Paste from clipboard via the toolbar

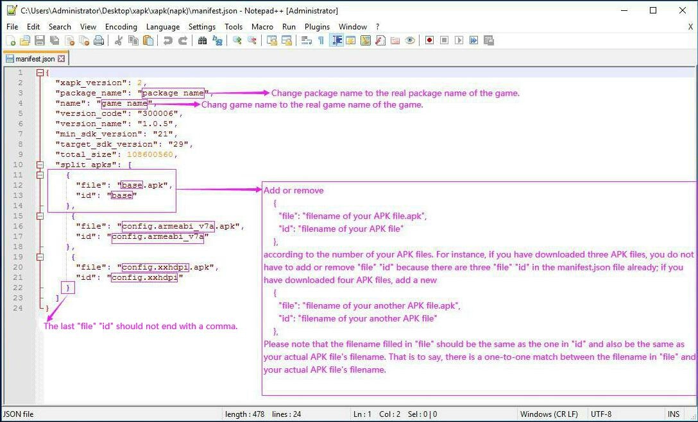click(x=148, y=40)
